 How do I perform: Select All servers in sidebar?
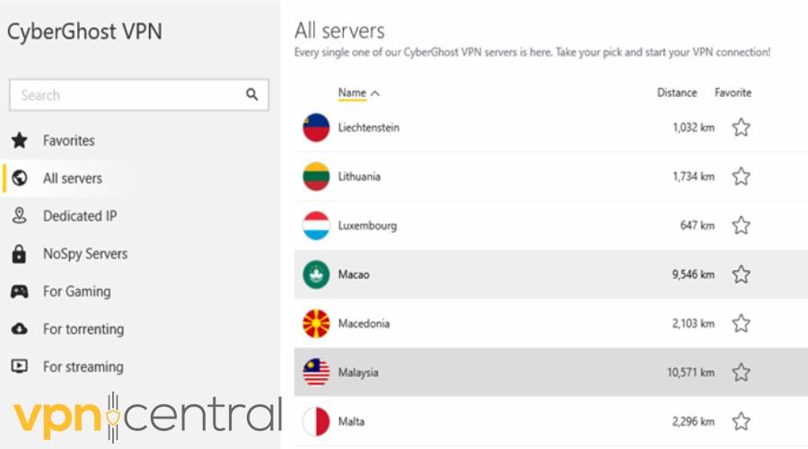[x=72, y=178]
